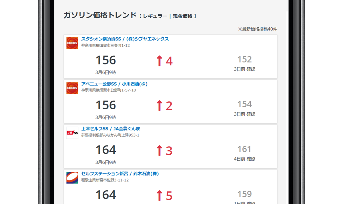Viewport: 343px width, 204px height.
Task: Click the JA-SS logo icon
Action: pos(72,133)
